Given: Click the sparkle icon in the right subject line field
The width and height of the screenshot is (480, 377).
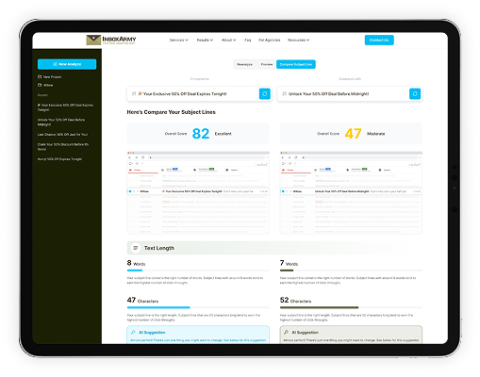Looking at the screenshot, I should 284,93.
